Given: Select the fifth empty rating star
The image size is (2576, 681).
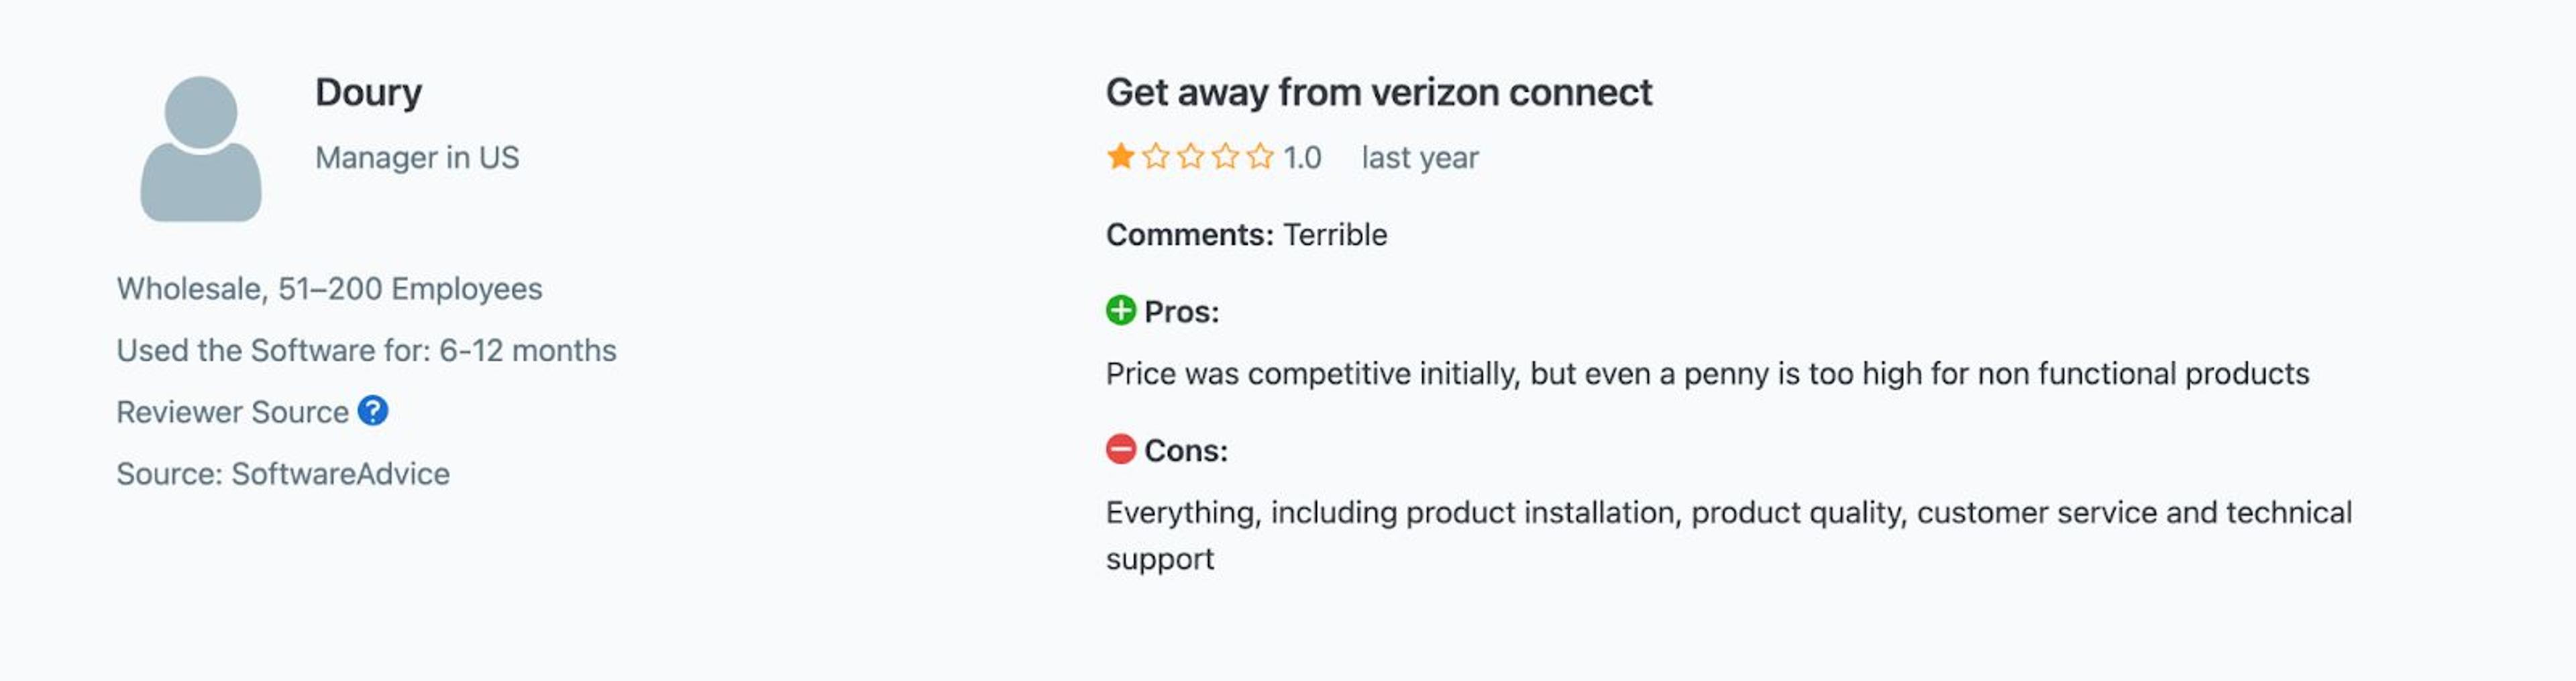Looking at the screenshot, I should pyautogui.click(x=1261, y=156).
